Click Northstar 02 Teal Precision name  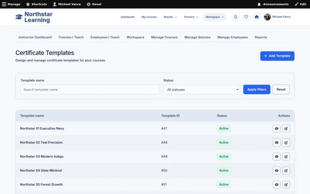coord(41,143)
